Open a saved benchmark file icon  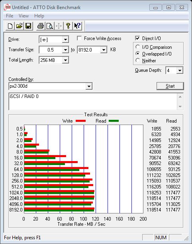pyautogui.click(x=19, y=26)
